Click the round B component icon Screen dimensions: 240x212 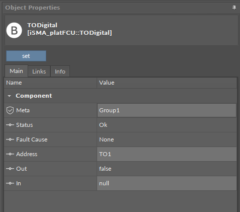pyautogui.click(x=14, y=30)
